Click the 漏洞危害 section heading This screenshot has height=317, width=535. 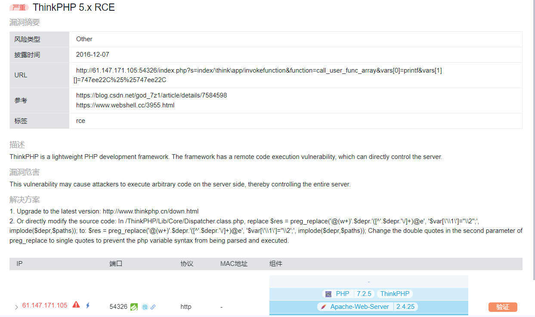pos(25,172)
